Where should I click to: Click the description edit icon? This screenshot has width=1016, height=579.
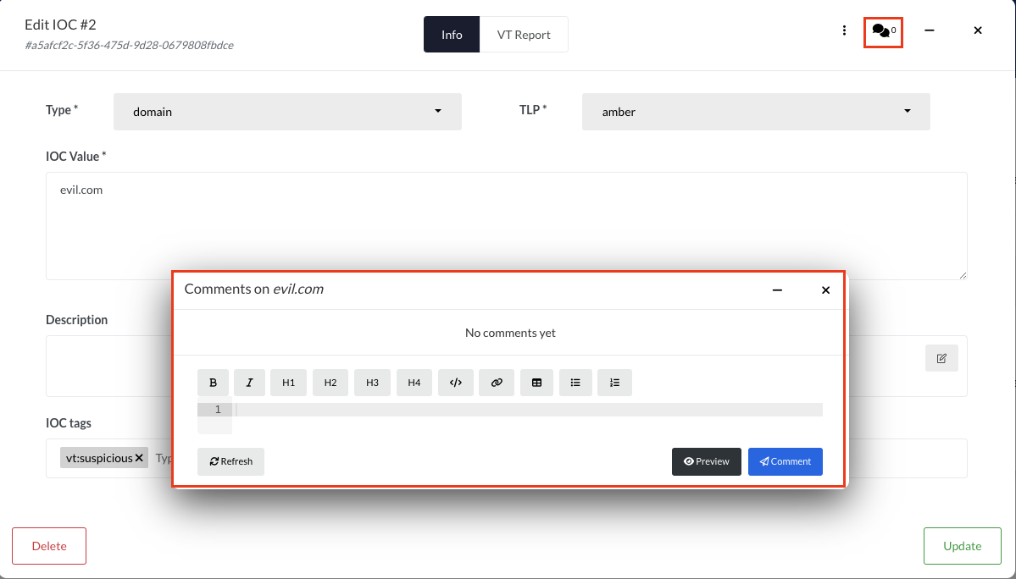tap(941, 358)
